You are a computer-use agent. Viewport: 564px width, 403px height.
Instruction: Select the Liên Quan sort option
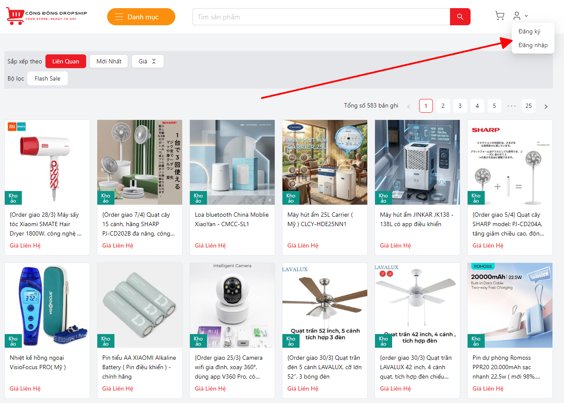(x=66, y=61)
